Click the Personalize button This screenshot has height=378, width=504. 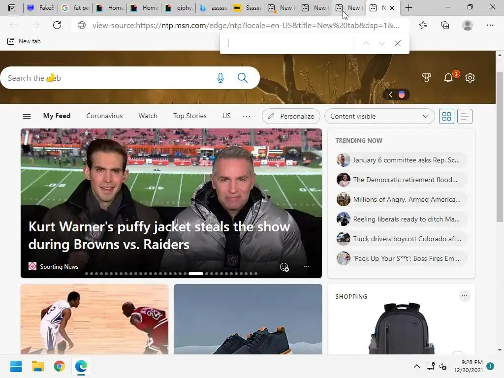(x=291, y=116)
